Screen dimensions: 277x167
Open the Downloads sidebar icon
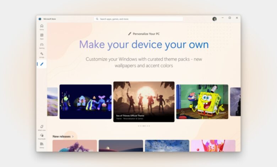click(x=42, y=136)
